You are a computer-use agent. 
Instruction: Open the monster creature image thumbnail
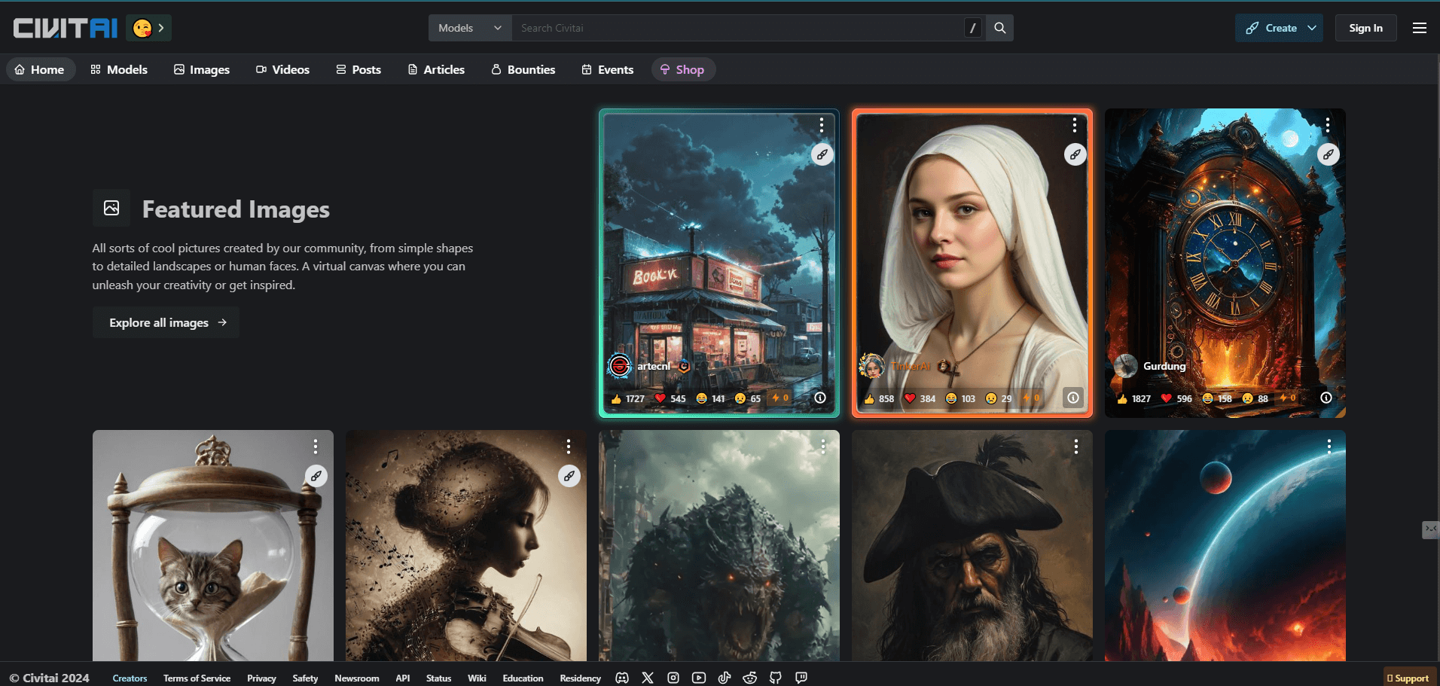719,545
